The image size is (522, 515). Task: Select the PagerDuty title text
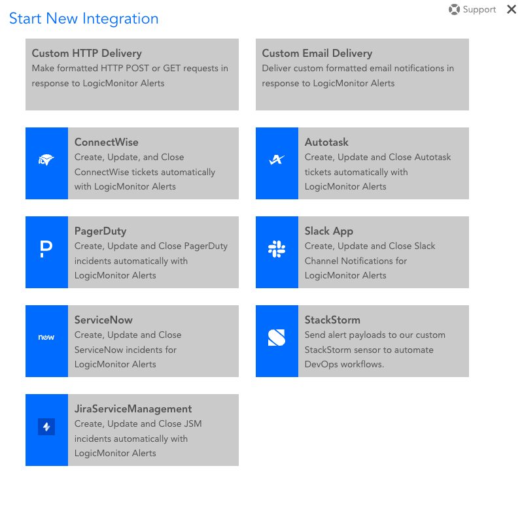click(x=101, y=231)
